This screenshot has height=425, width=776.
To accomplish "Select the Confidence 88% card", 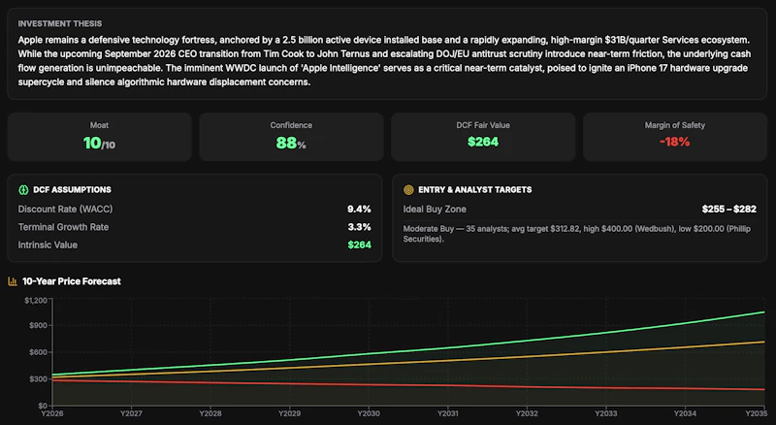I will (292, 137).
